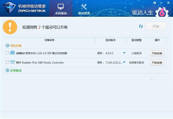Click the refresh scan icon
173x119 pixels.
click(141, 26)
